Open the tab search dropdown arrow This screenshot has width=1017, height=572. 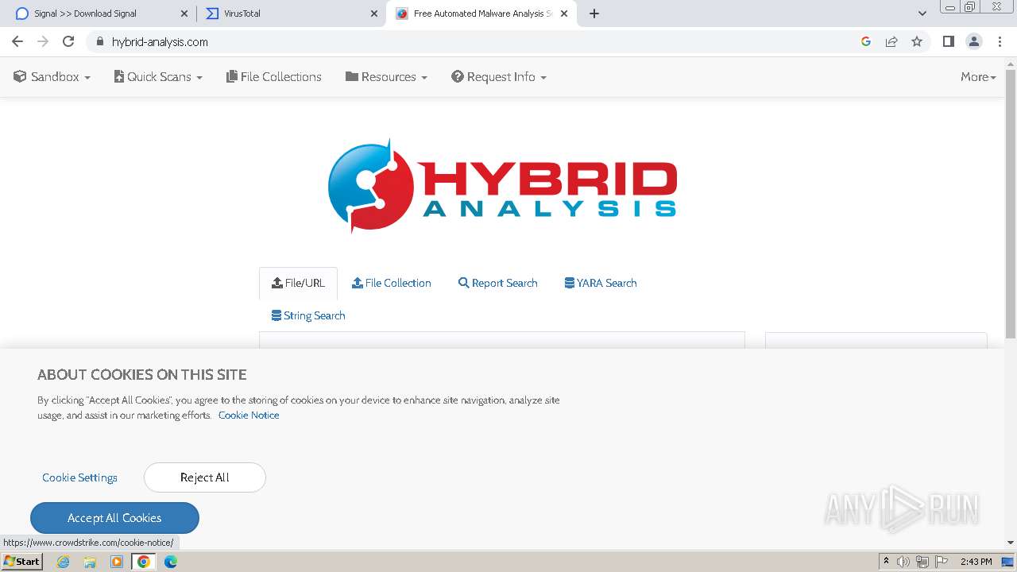(x=922, y=14)
